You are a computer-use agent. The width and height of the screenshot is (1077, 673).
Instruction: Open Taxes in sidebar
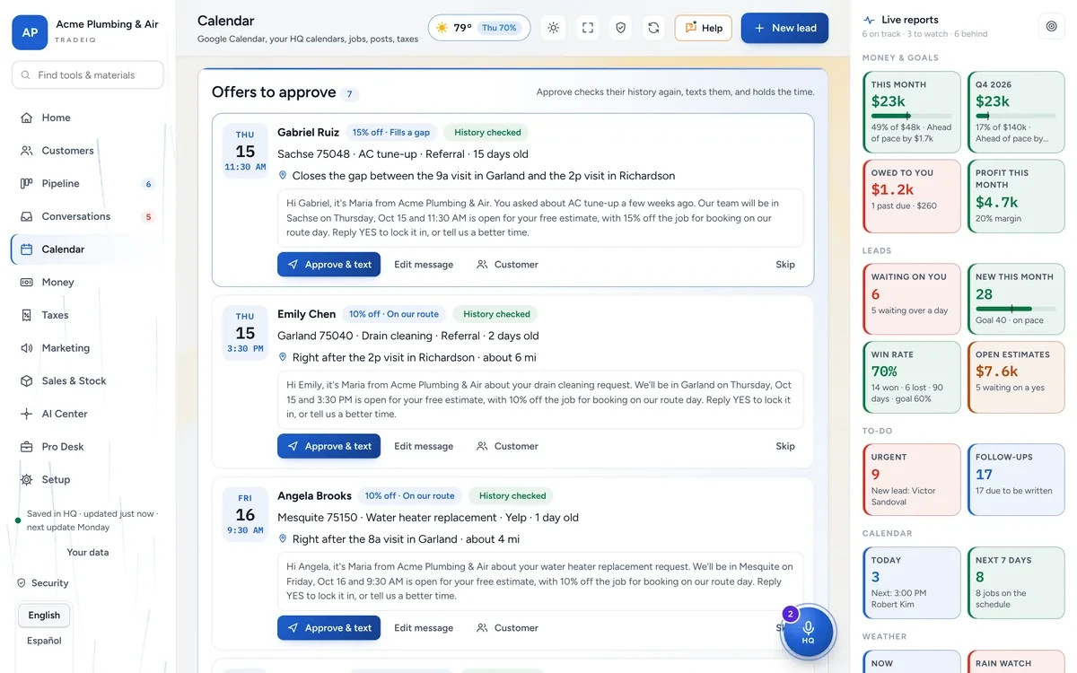click(87, 315)
